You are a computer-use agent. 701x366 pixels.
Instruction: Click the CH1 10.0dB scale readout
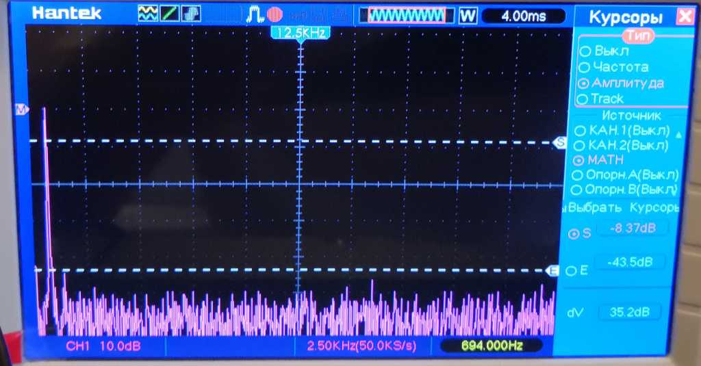click(x=103, y=346)
